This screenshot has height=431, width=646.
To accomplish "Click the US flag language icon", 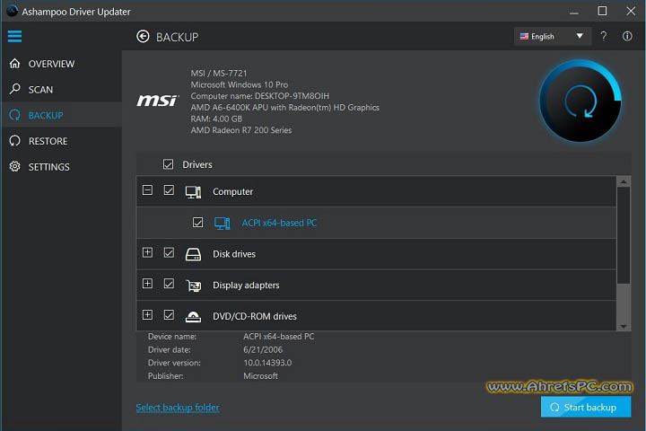I will pos(524,36).
